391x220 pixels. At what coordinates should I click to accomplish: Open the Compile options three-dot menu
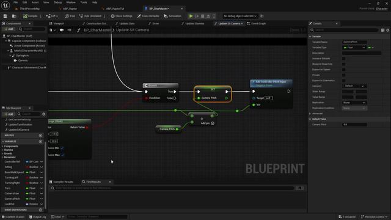pos(41,16)
